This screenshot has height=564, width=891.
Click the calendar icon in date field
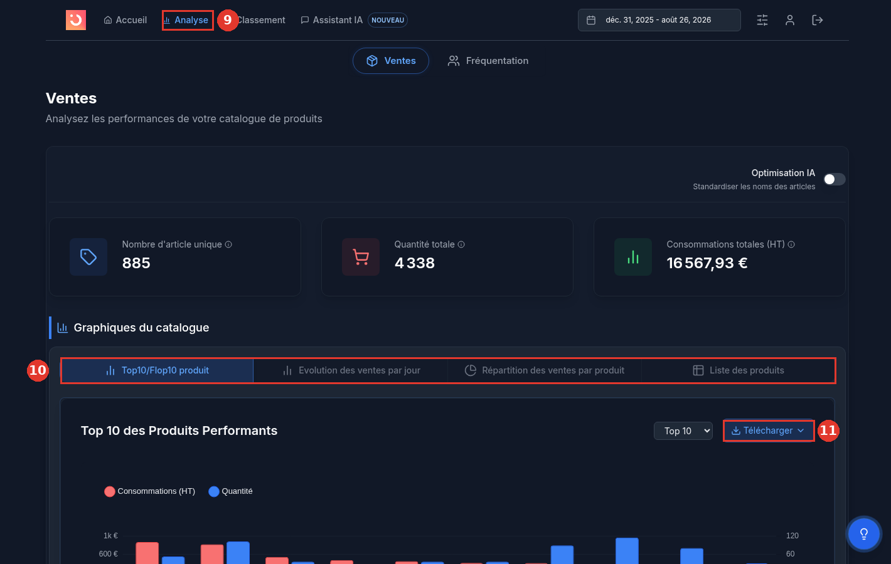(591, 20)
